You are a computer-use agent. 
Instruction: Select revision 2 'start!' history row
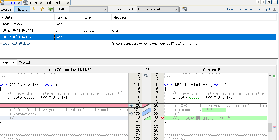click(119, 31)
